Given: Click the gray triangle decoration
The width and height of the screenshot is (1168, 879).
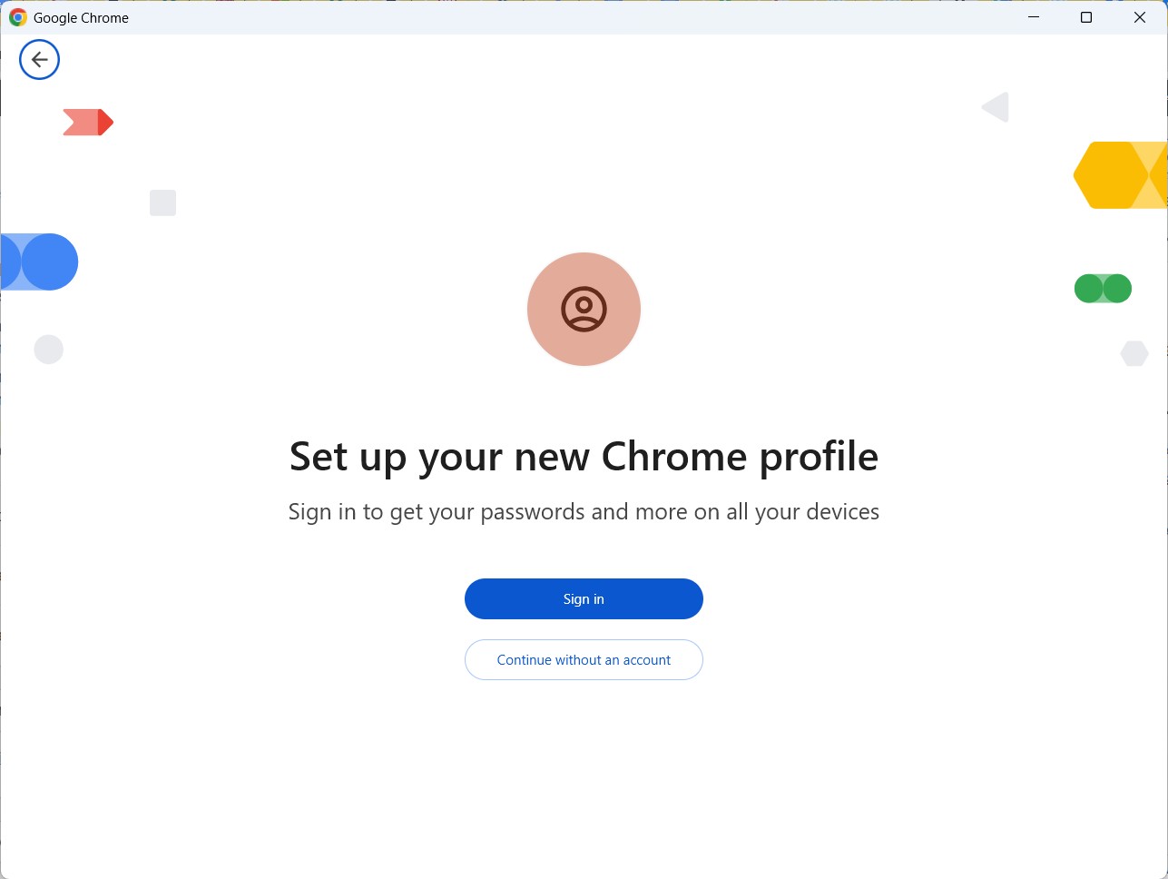Looking at the screenshot, I should pyautogui.click(x=996, y=107).
